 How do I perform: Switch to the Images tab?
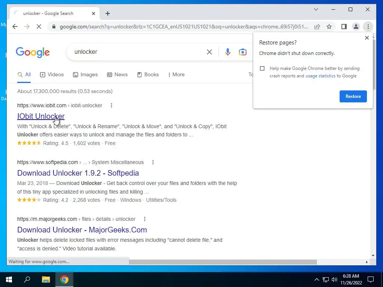tap(85, 75)
